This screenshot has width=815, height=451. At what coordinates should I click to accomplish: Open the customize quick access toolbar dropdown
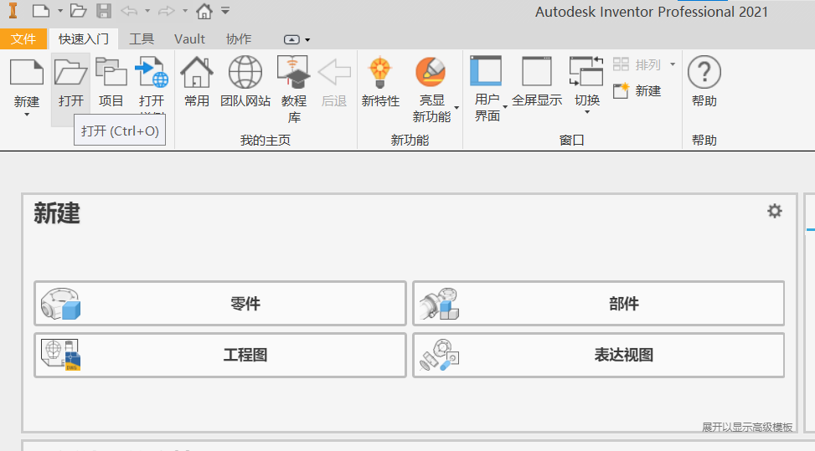[225, 10]
